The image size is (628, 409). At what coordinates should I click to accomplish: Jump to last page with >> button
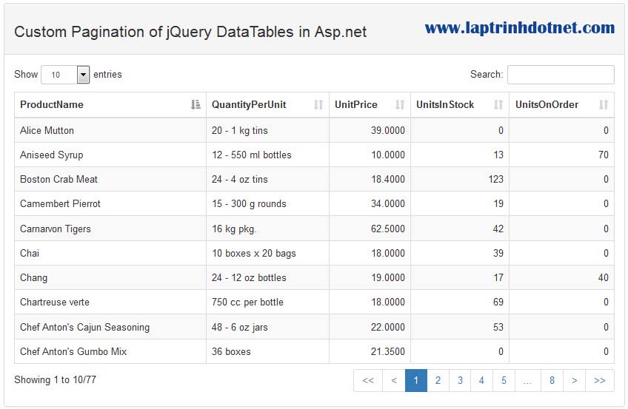[600, 380]
